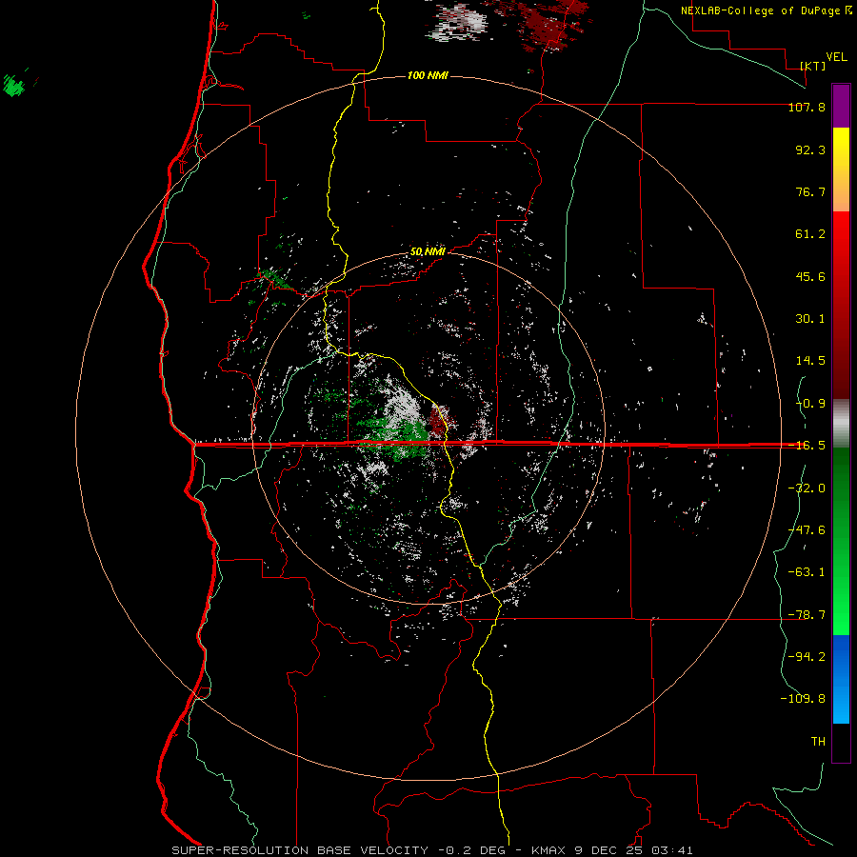The height and width of the screenshot is (857, 857).
Task: Select the -32.0 velocity scale value
Action: tap(807, 488)
